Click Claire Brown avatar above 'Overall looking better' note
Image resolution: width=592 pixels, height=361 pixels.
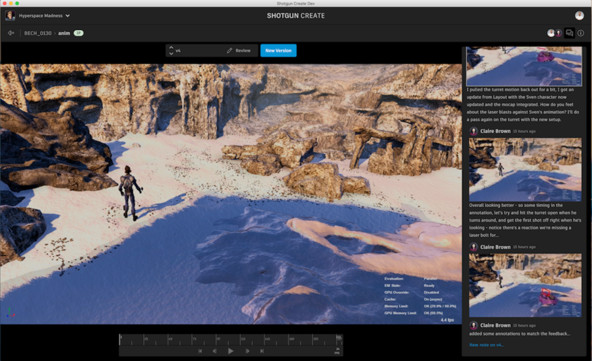pyautogui.click(x=474, y=131)
